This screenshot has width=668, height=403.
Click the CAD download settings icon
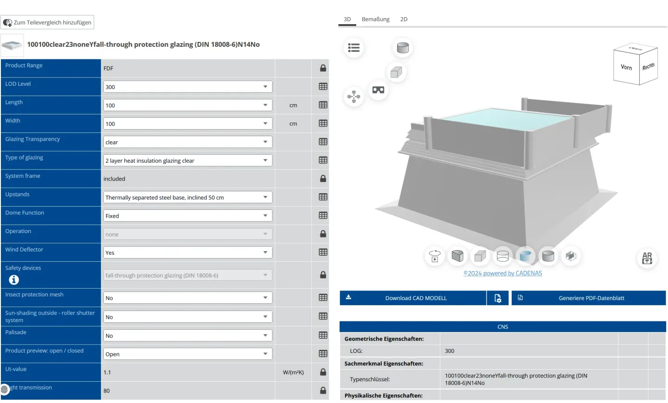coord(498,298)
